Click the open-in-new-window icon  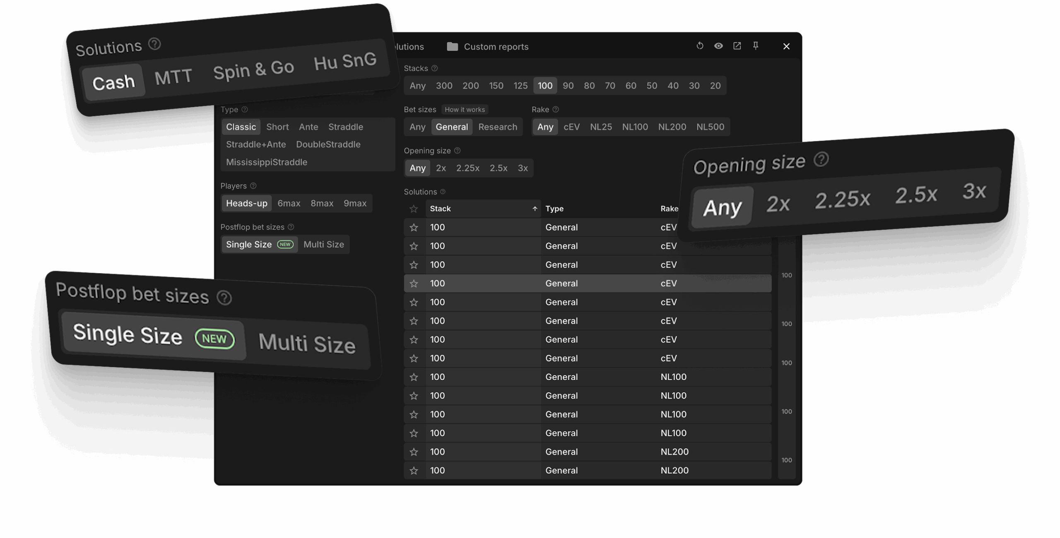click(x=737, y=46)
